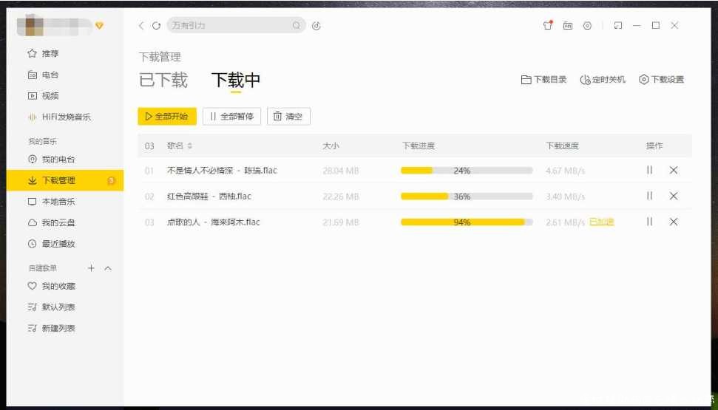Click the VIP diamond badge

tap(99, 26)
